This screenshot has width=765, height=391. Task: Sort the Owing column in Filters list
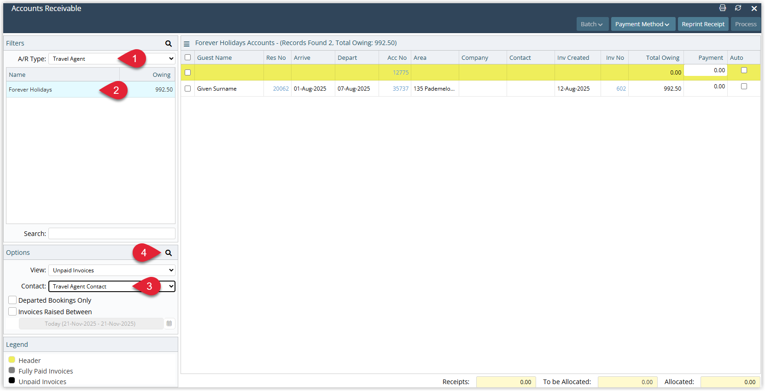click(147, 75)
